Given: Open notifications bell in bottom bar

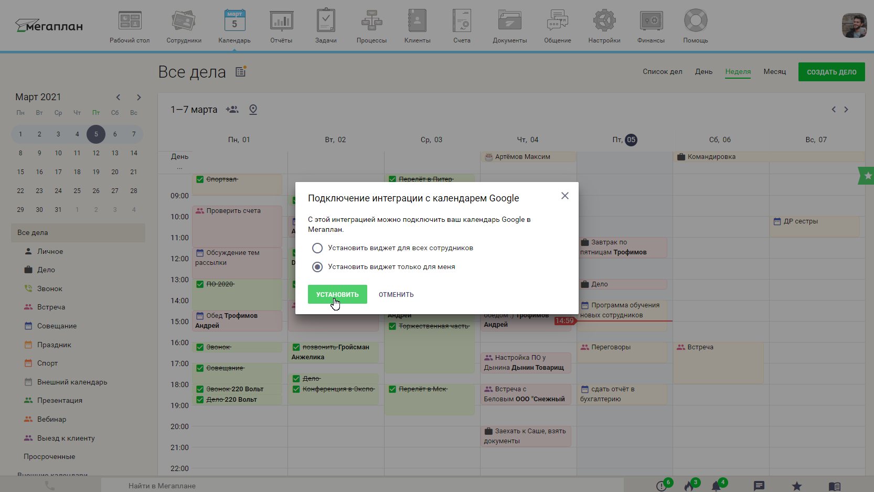Looking at the screenshot, I should click(x=716, y=486).
